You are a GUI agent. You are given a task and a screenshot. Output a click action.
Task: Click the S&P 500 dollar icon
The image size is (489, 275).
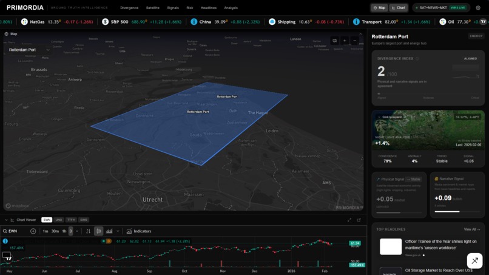click(x=106, y=22)
